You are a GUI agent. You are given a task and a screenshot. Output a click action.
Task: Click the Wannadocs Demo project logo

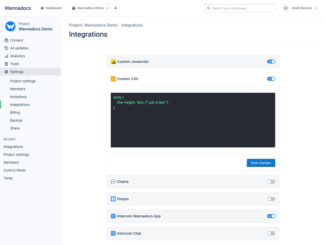pos(10,26)
